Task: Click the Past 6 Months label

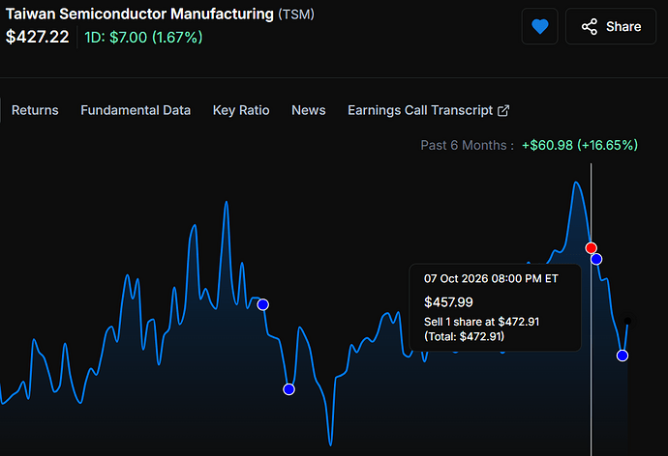Action: pos(467,145)
